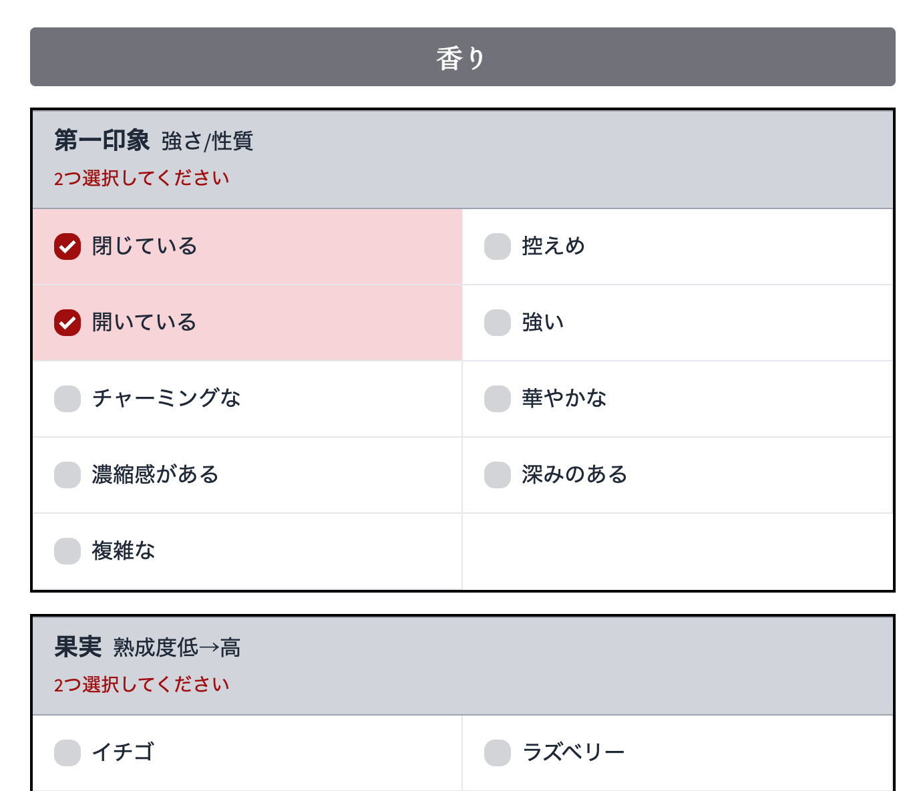Check the 強い option
911x791 pixels.
tap(541, 322)
